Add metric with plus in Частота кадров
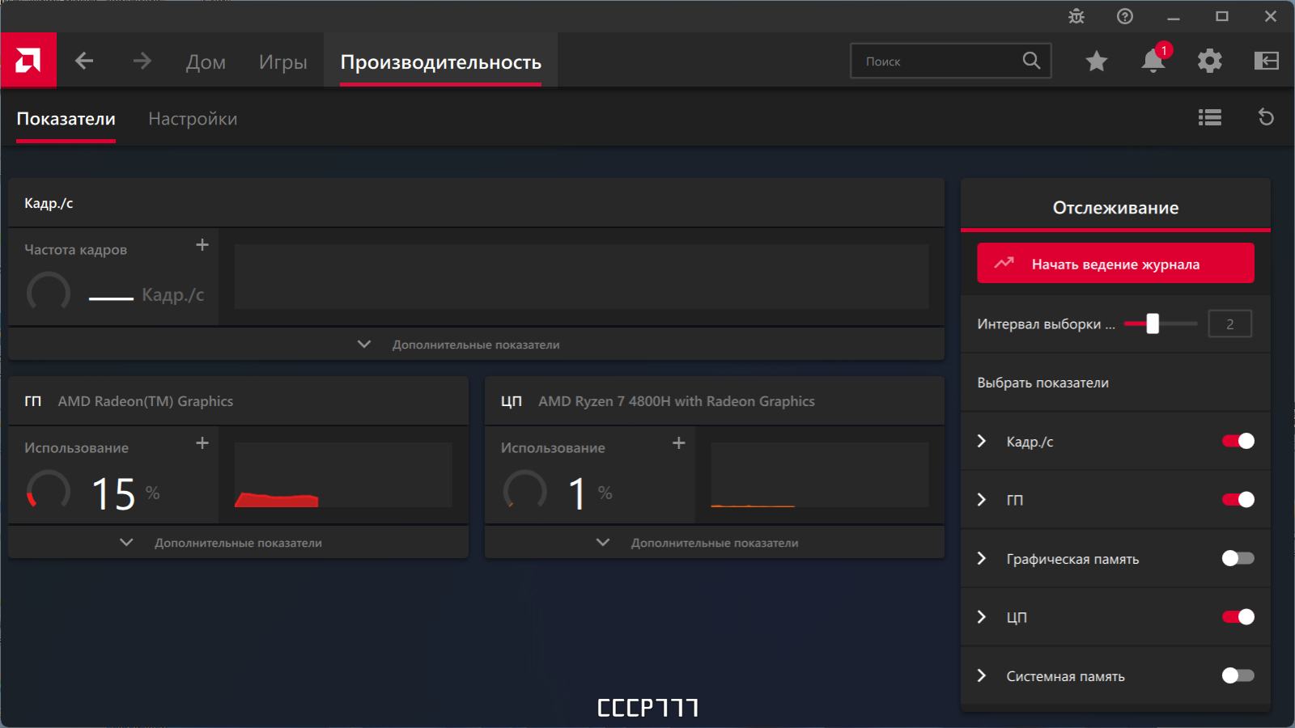1295x728 pixels. (202, 244)
